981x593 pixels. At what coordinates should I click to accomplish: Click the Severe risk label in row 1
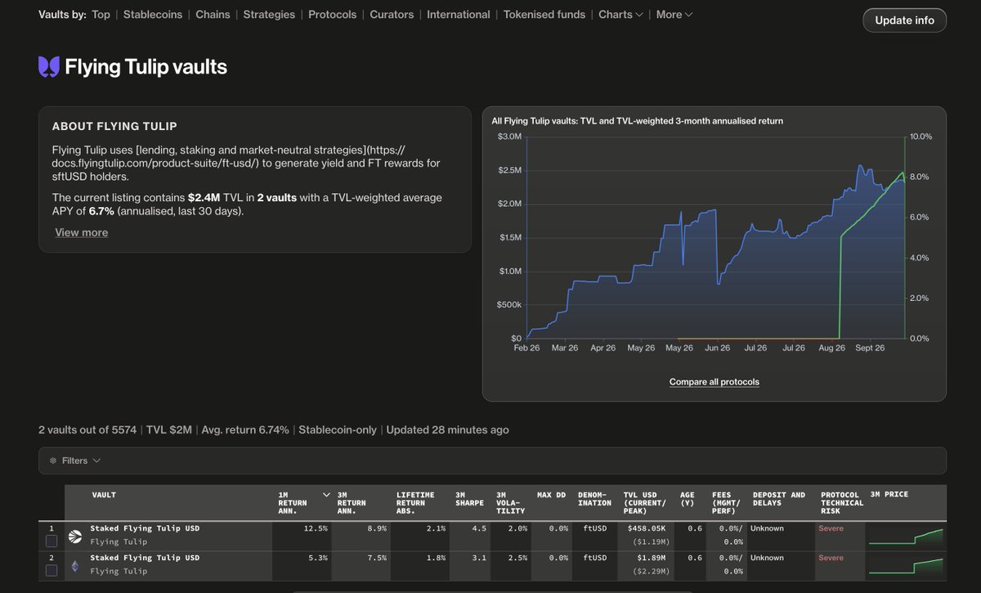tap(831, 528)
